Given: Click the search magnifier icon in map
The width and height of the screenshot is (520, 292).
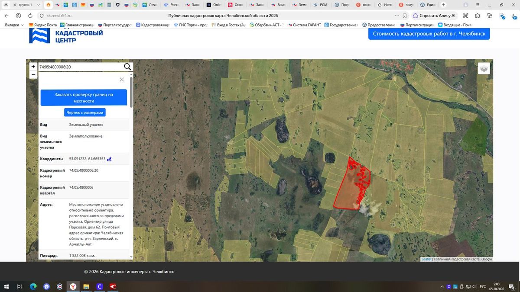Looking at the screenshot, I should point(127,67).
